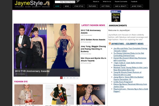Click the ANNOUNCEMENTS heading
The image size is (159, 106).
point(118,25)
